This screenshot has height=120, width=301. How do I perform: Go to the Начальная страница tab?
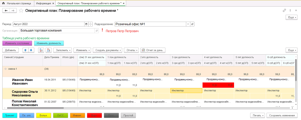click(x=17, y=3)
